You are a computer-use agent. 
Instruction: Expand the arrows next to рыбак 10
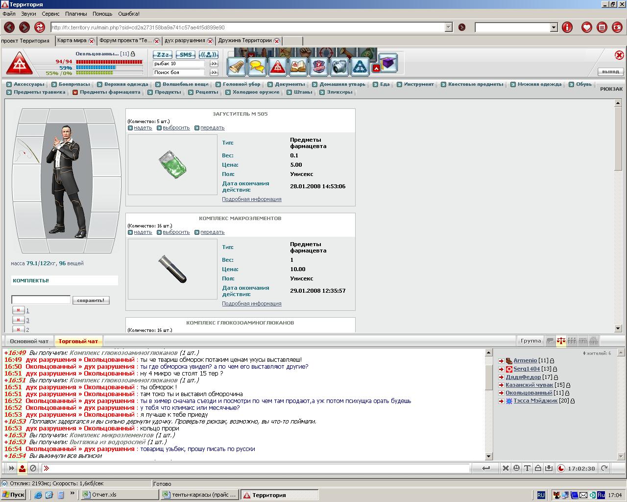pyautogui.click(x=214, y=64)
